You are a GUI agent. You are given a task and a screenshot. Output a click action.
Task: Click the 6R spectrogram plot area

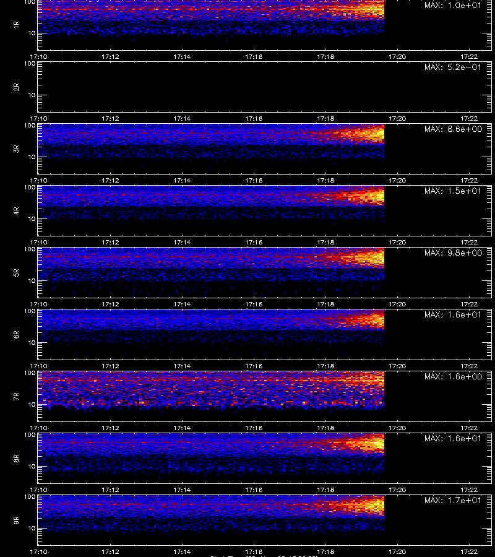click(x=265, y=335)
